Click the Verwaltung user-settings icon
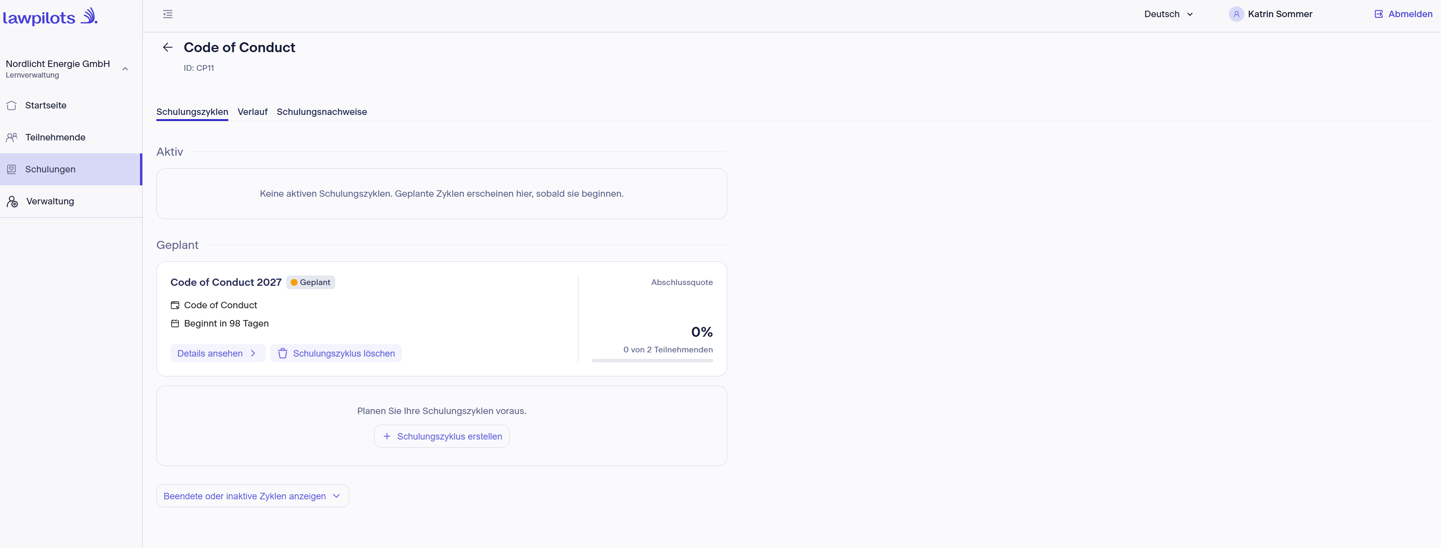Viewport: 1441px width, 548px height. click(x=12, y=201)
